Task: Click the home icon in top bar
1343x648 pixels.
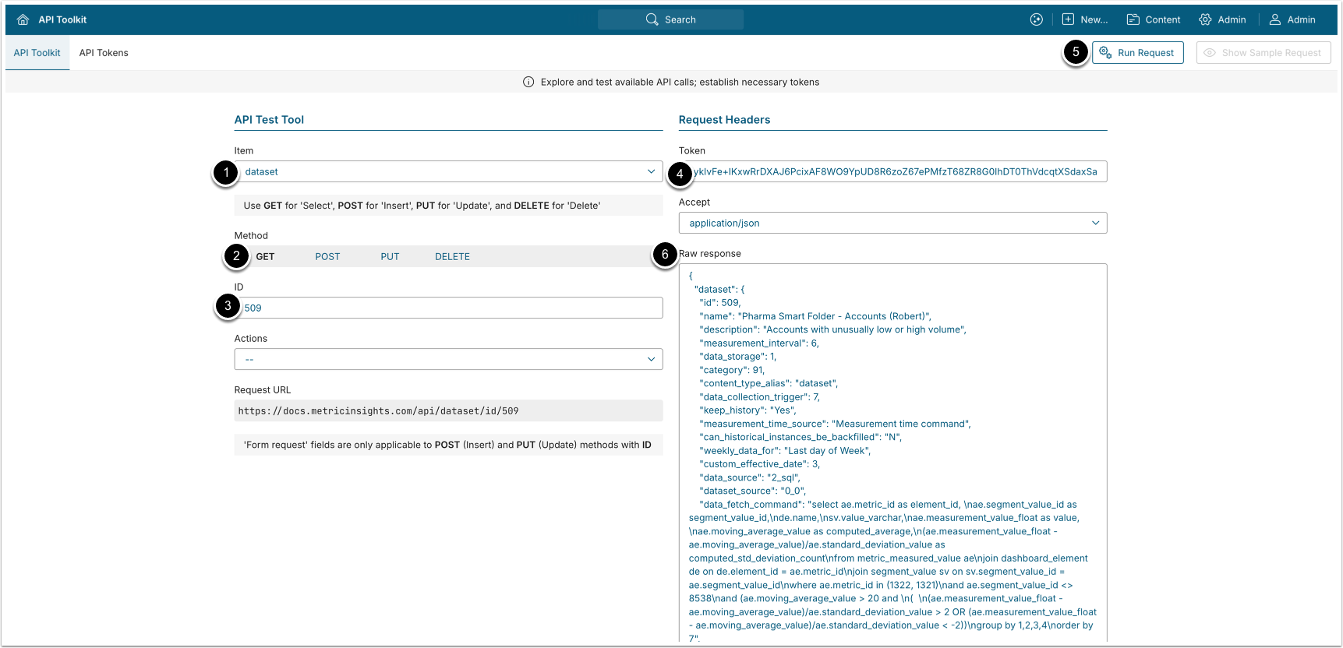Action: pos(23,19)
